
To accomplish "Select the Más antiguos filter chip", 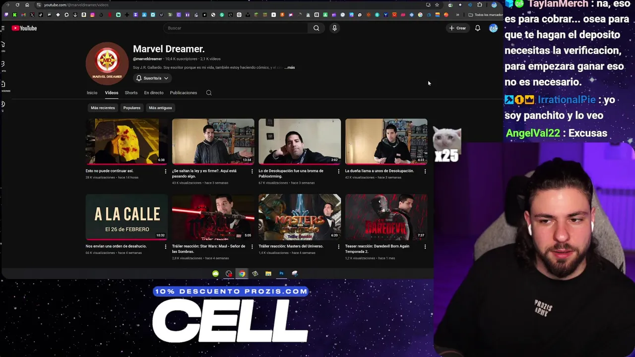I will click(x=160, y=108).
